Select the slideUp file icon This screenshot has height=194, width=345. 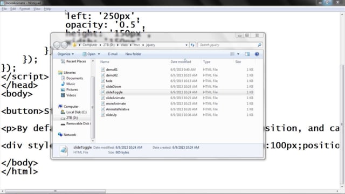tap(103, 115)
